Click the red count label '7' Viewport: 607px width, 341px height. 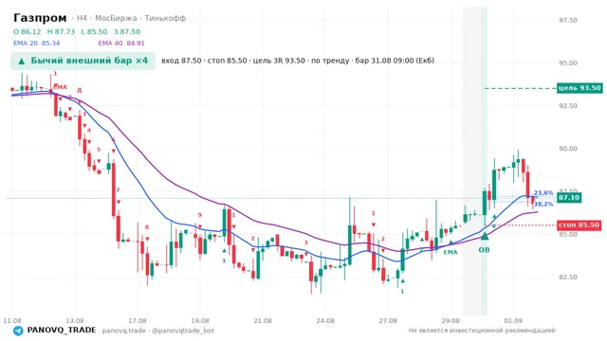click(x=118, y=190)
